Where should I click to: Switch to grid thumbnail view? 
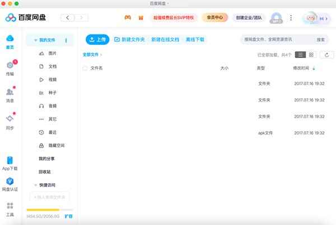pos(311,55)
